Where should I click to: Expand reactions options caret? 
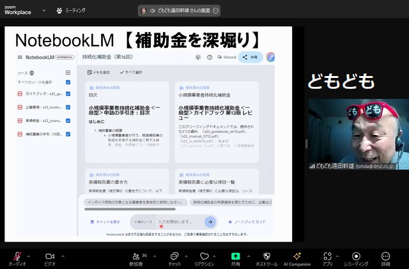click(x=214, y=256)
